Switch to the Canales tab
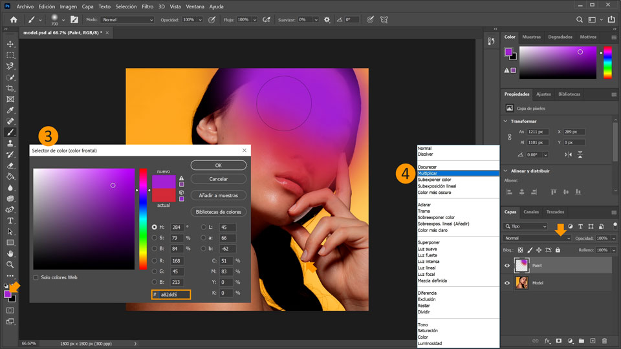Image resolution: width=621 pixels, height=349 pixels. 531,212
